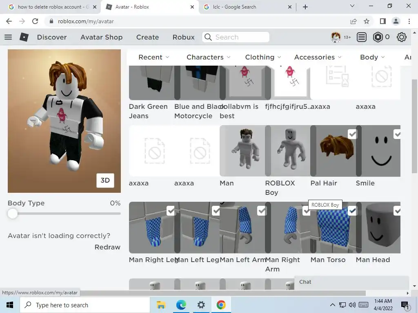
Task: Open File Explorer from the taskbar
Action: click(x=161, y=305)
